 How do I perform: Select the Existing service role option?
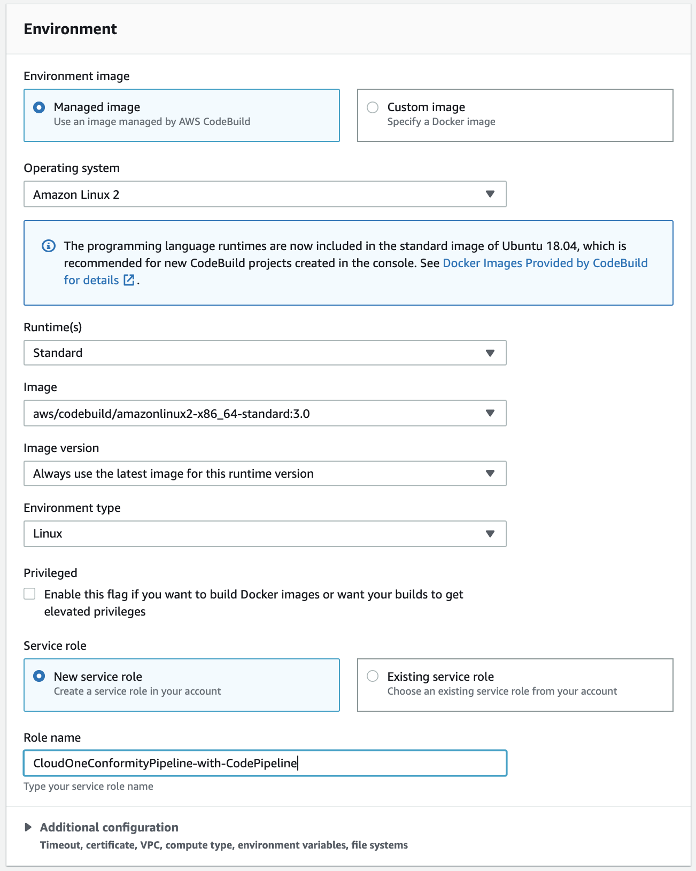[373, 676]
